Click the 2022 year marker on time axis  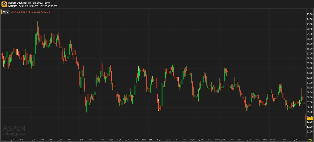click(272, 139)
